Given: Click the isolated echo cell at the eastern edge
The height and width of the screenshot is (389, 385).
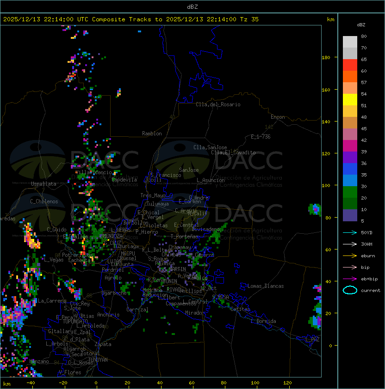Looking at the screenshot, I should 315,209.
